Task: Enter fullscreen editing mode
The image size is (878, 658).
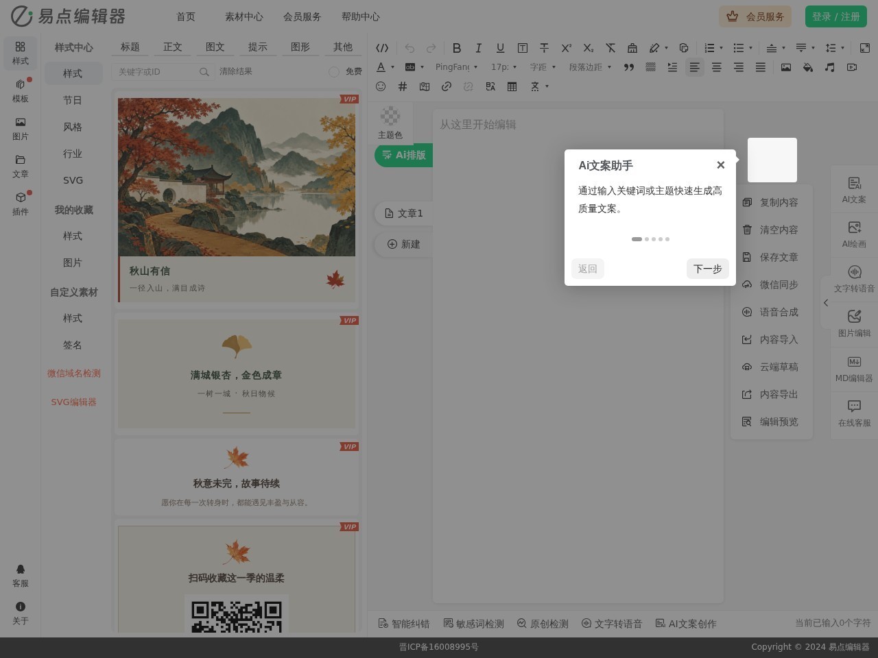Action: pos(864,48)
